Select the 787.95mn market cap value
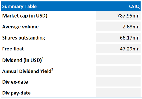Viewport: 142px width, 99px height. tap(128, 16)
